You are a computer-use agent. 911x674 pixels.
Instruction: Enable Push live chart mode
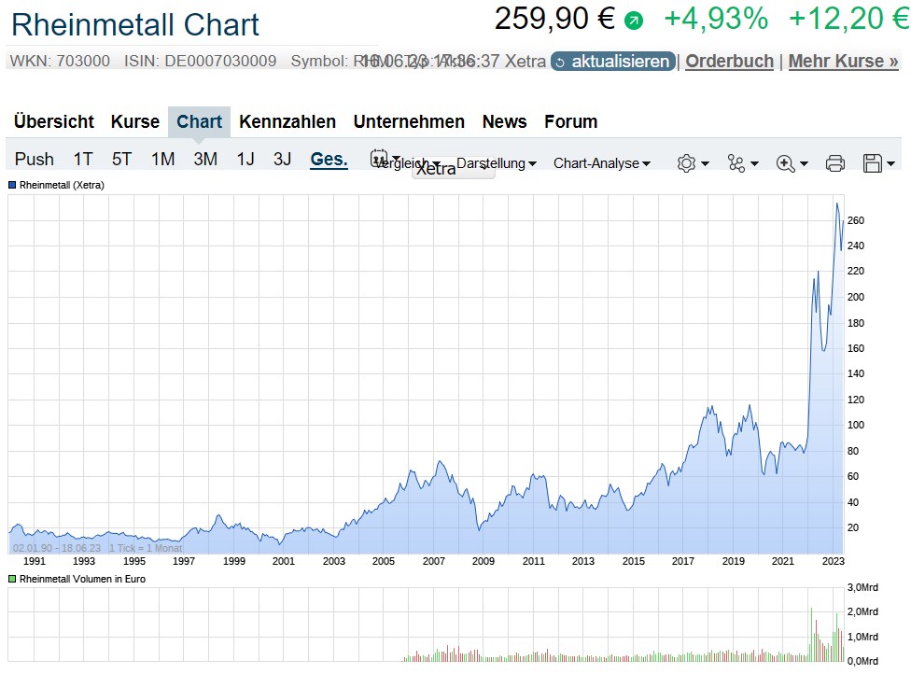click(35, 160)
